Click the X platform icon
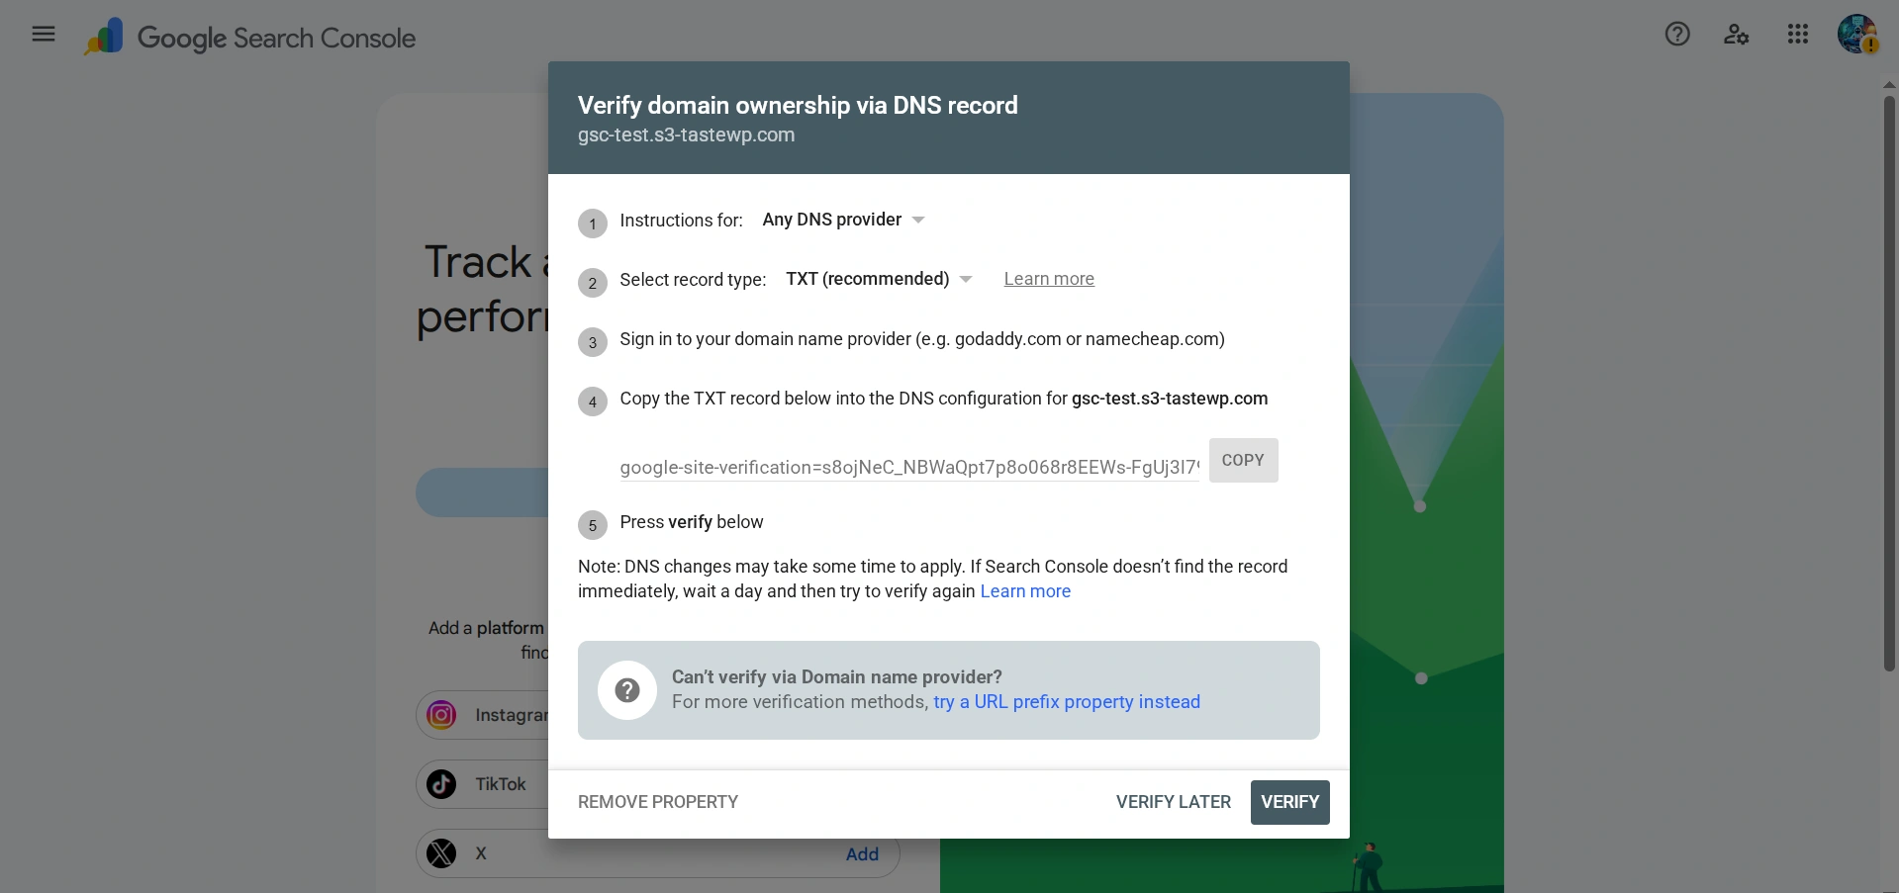The width and height of the screenshot is (1899, 893). point(441,853)
